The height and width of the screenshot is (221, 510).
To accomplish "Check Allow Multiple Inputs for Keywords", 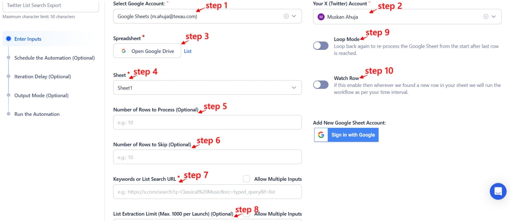I will point(246,179).
